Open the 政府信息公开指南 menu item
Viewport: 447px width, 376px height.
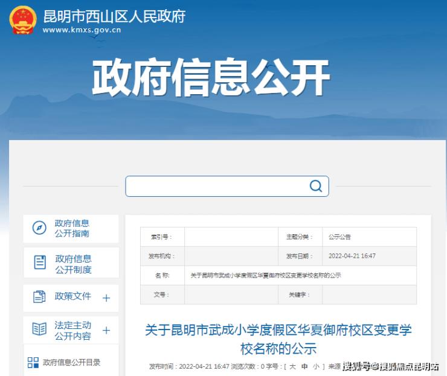(x=72, y=228)
